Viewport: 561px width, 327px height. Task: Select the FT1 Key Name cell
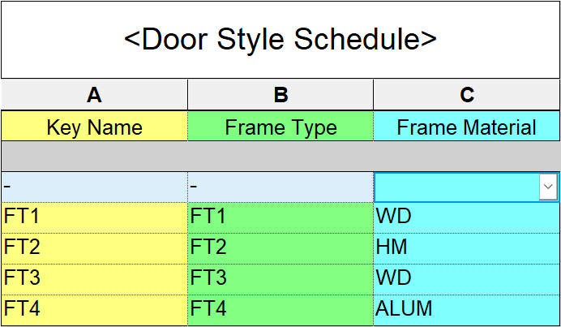tap(94, 216)
